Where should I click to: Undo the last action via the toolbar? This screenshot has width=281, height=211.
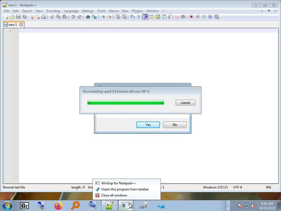click(x=73, y=17)
